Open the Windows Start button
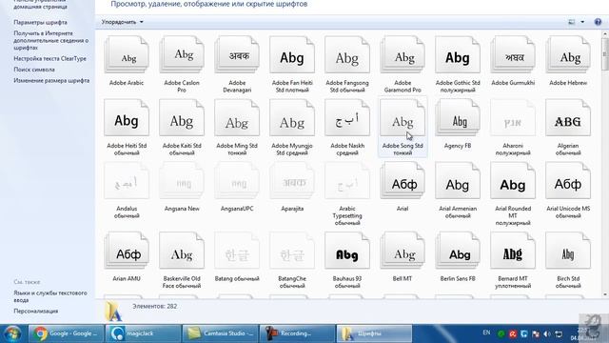 [12, 333]
